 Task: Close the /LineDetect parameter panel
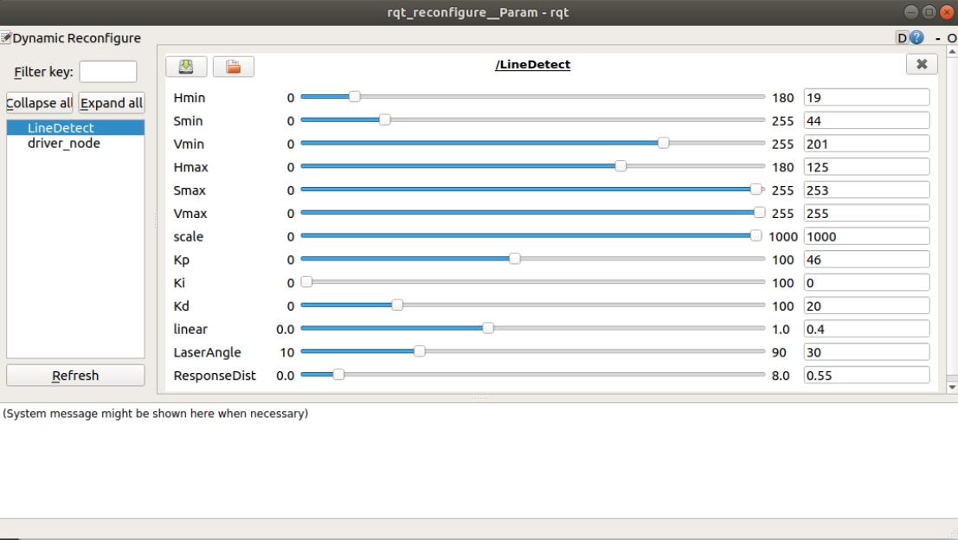coord(922,64)
